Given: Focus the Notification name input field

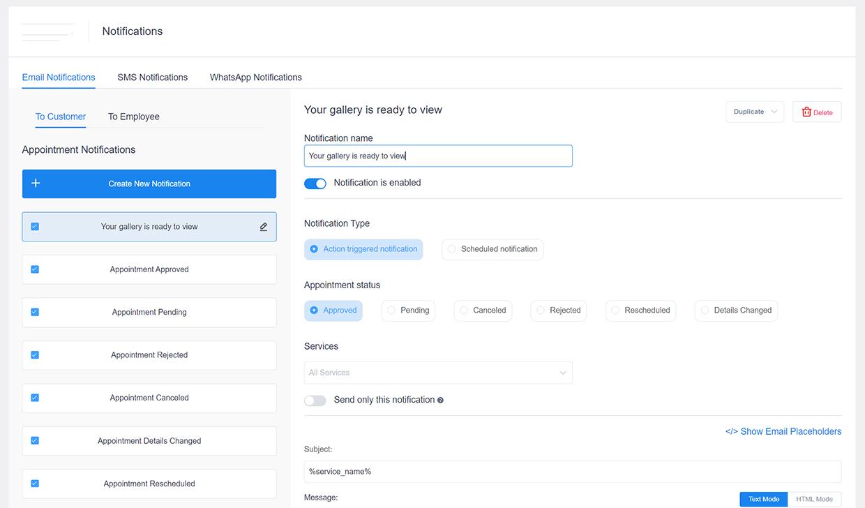Looking at the screenshot, I should click(438, 156).
